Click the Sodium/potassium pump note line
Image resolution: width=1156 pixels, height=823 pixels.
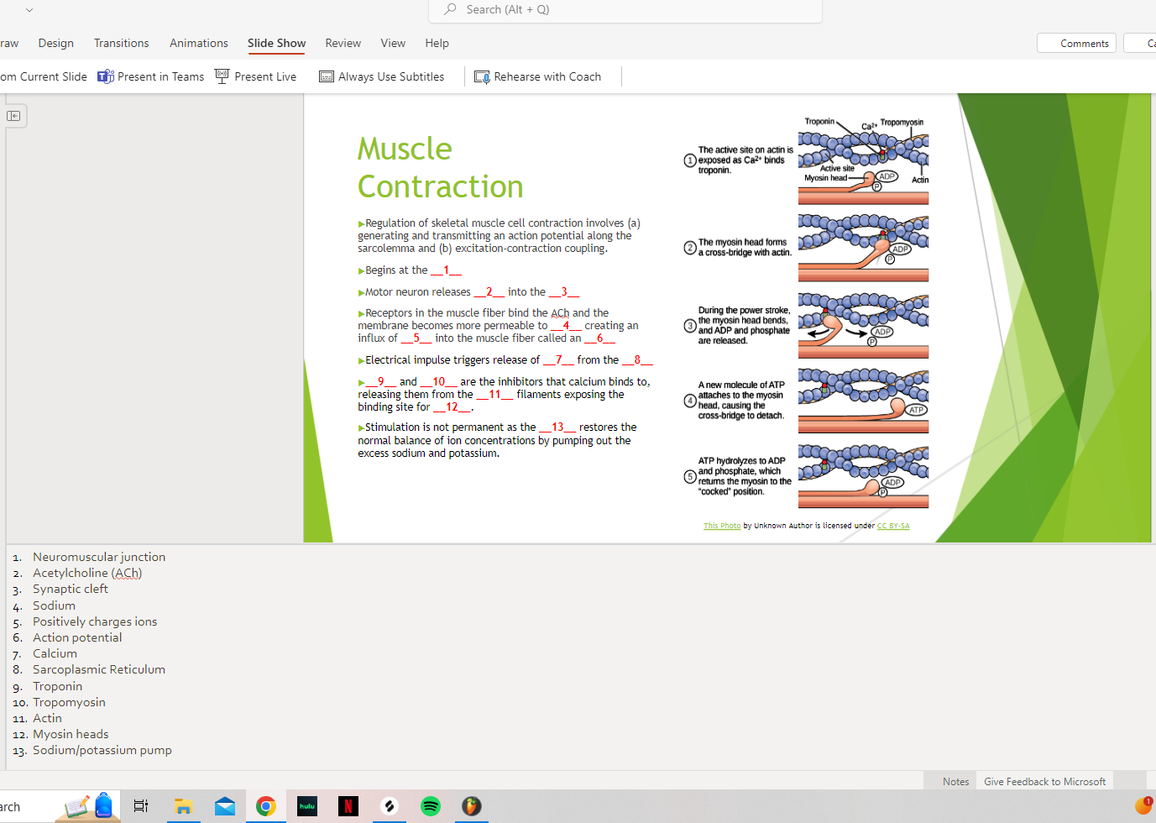point(102,750)
